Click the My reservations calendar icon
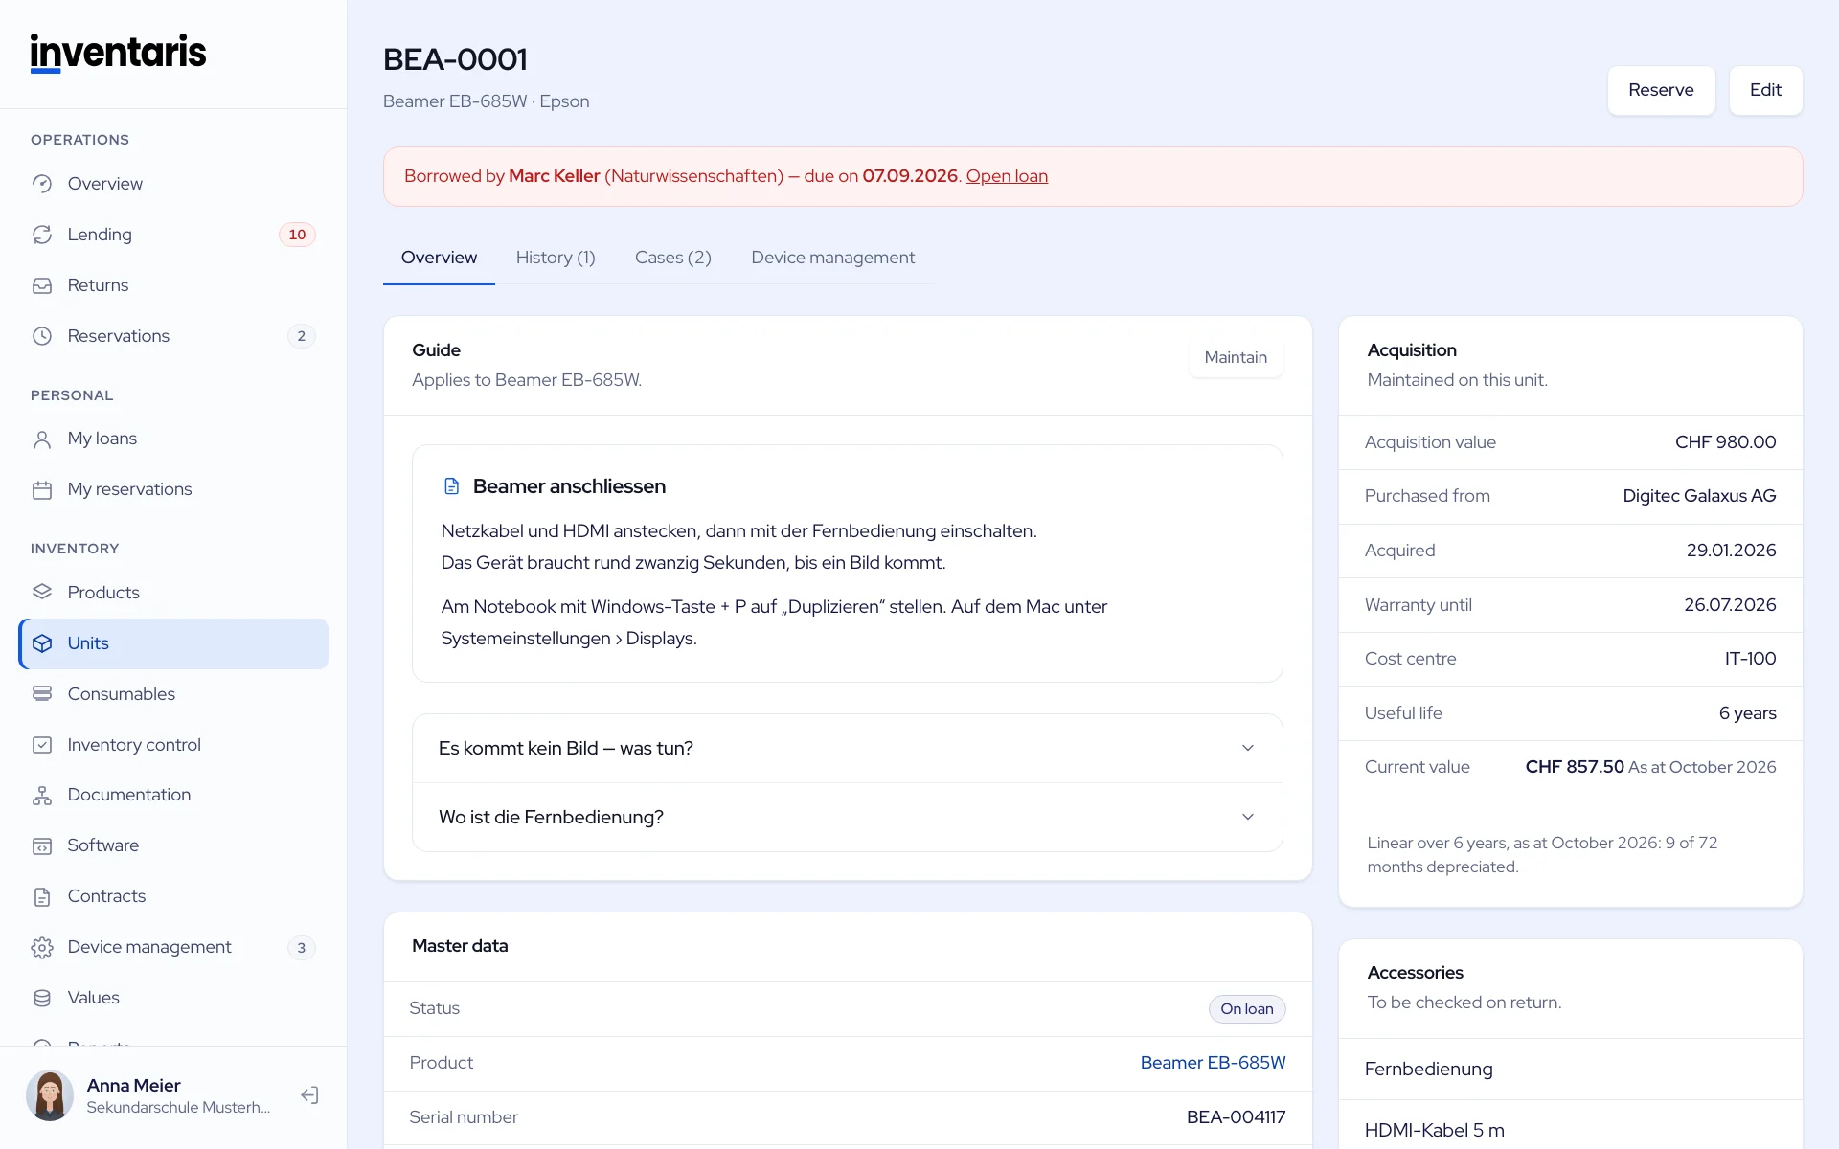The width and height of the screenshot is (1839, 1149). click(42, 489)
